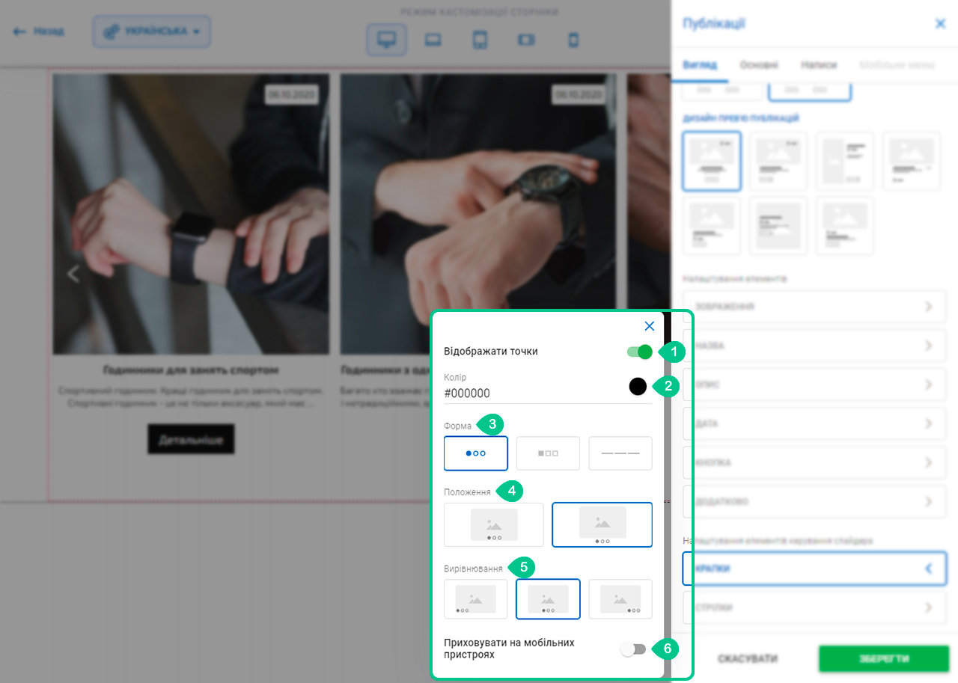Image resolution: width=958 pixels, height=683 pixels.
Task: Expand the ЗОБРАЖЕННЯ settings row
Action: (x=814, y=307)
